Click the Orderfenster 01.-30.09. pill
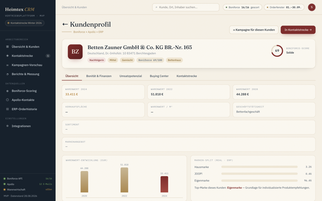This screenshot has height=201, width=322. tap(284, 7)
